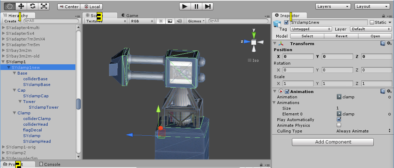Select colliderBase object

click(x=35, y=79)
